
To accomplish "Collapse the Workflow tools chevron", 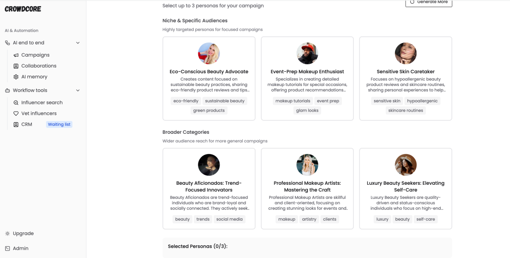I will 78,90.
